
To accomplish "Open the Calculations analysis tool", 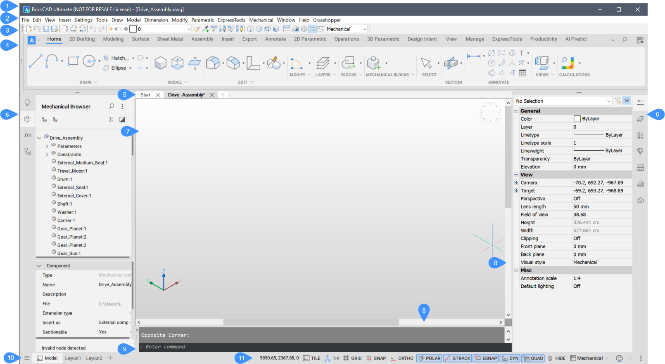I will [568, 63].
